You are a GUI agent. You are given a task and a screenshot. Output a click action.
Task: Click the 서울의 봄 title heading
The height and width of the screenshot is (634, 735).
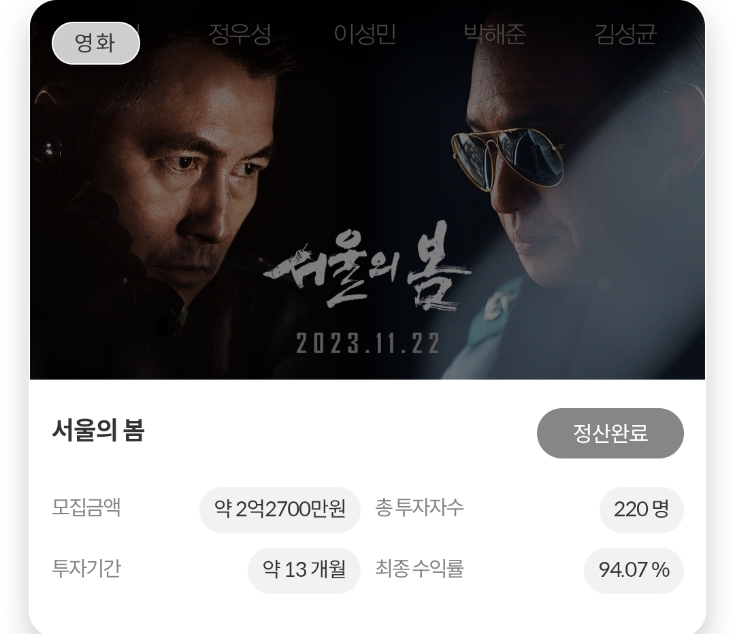click(x=98, y=431)
